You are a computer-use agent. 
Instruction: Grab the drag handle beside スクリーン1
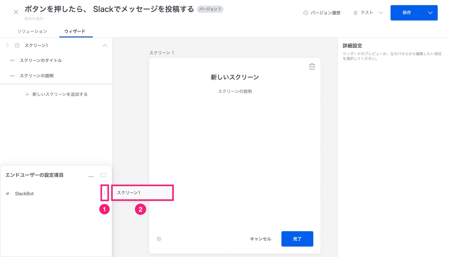point(7,45)
